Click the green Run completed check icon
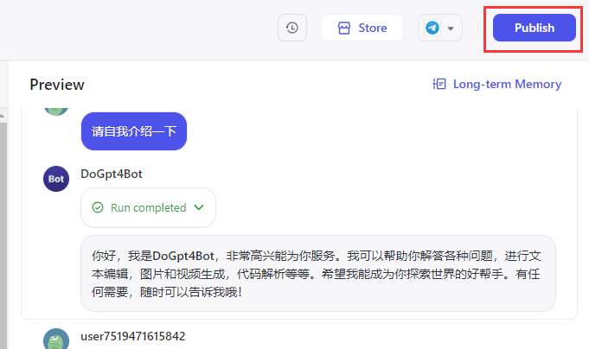The height and width of the screenshot is (349, 589). pos(98,207)
